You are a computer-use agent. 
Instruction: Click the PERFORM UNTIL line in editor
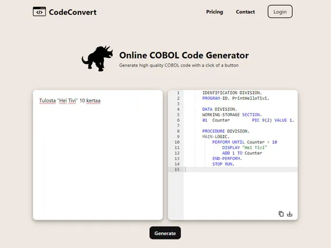244,142
